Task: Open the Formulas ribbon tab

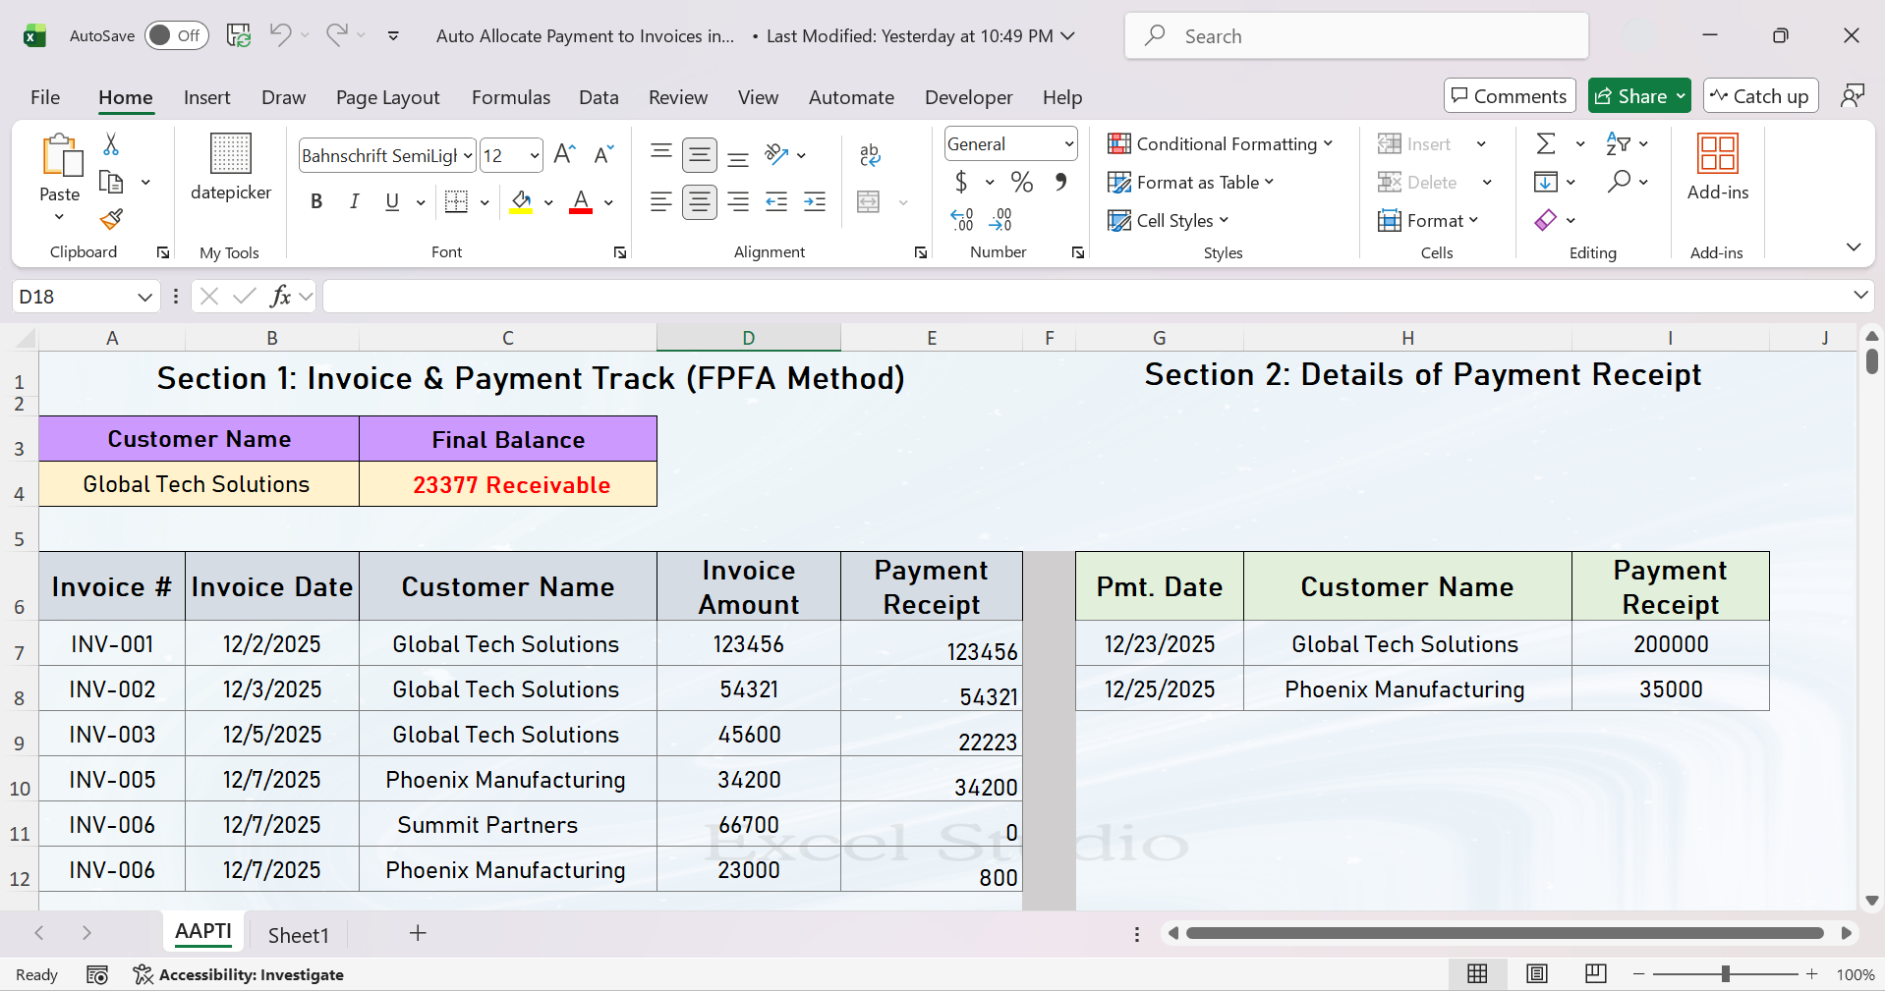Action: click(x=510, y=97)
